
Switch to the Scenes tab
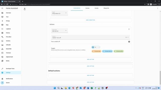pos(87,8)
